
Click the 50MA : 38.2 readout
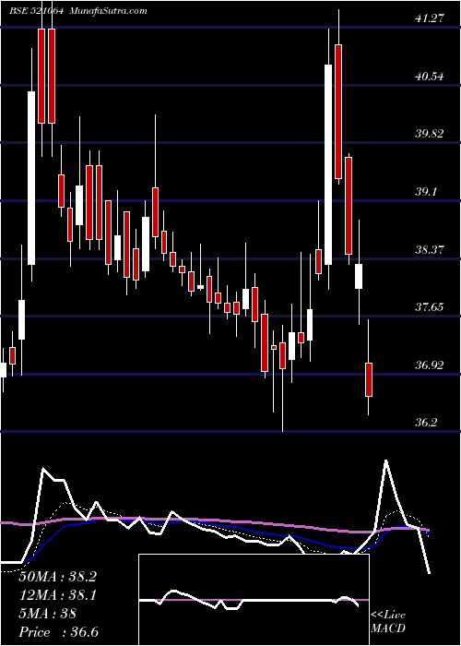coord(57,577)
